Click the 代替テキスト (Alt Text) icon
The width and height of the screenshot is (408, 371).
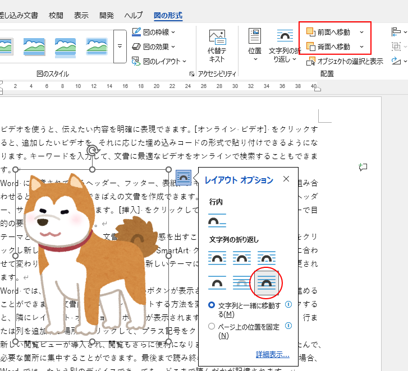coord(217,46)
